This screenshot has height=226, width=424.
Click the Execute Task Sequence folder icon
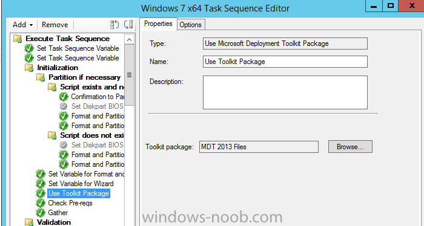(18, 39)
